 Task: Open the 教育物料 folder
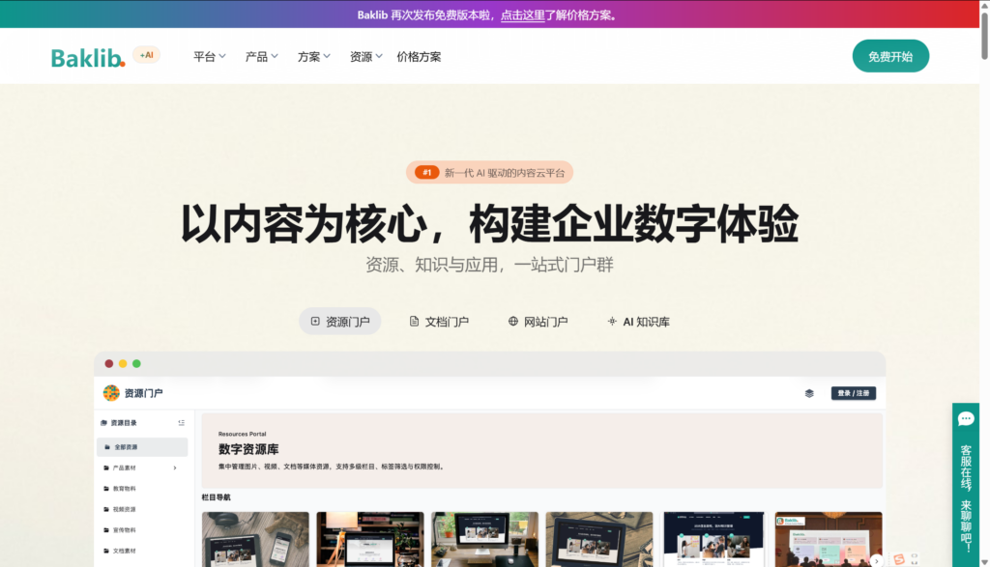pos(124,488)
